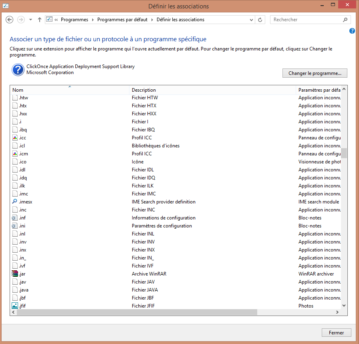Screen dimensions: 359x344
Task: Click Informations de configuration description
Action: pos(163,218)
